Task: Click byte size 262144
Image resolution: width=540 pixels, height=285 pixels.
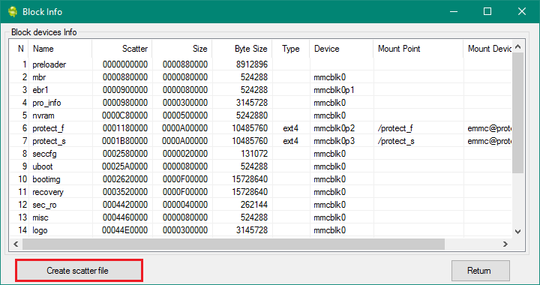Action: pos(254,205)
